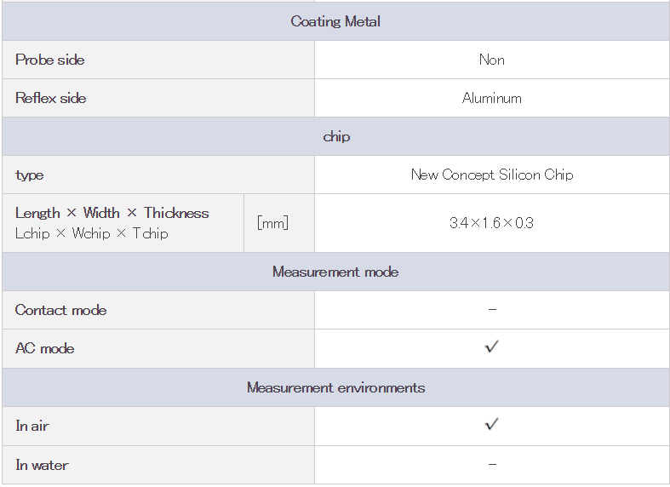The width and height of the screenshot is (670, 487).
Task: Click the Contact mode label
Action: [x=61, y=310]
